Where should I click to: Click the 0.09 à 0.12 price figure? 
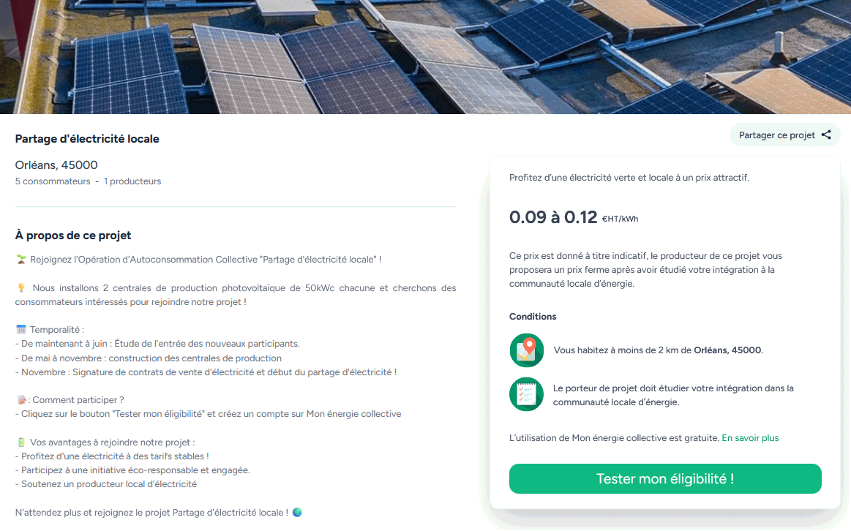[553, 217]
